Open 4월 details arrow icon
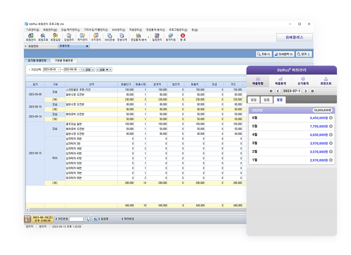351x255 pixels. 331,135
